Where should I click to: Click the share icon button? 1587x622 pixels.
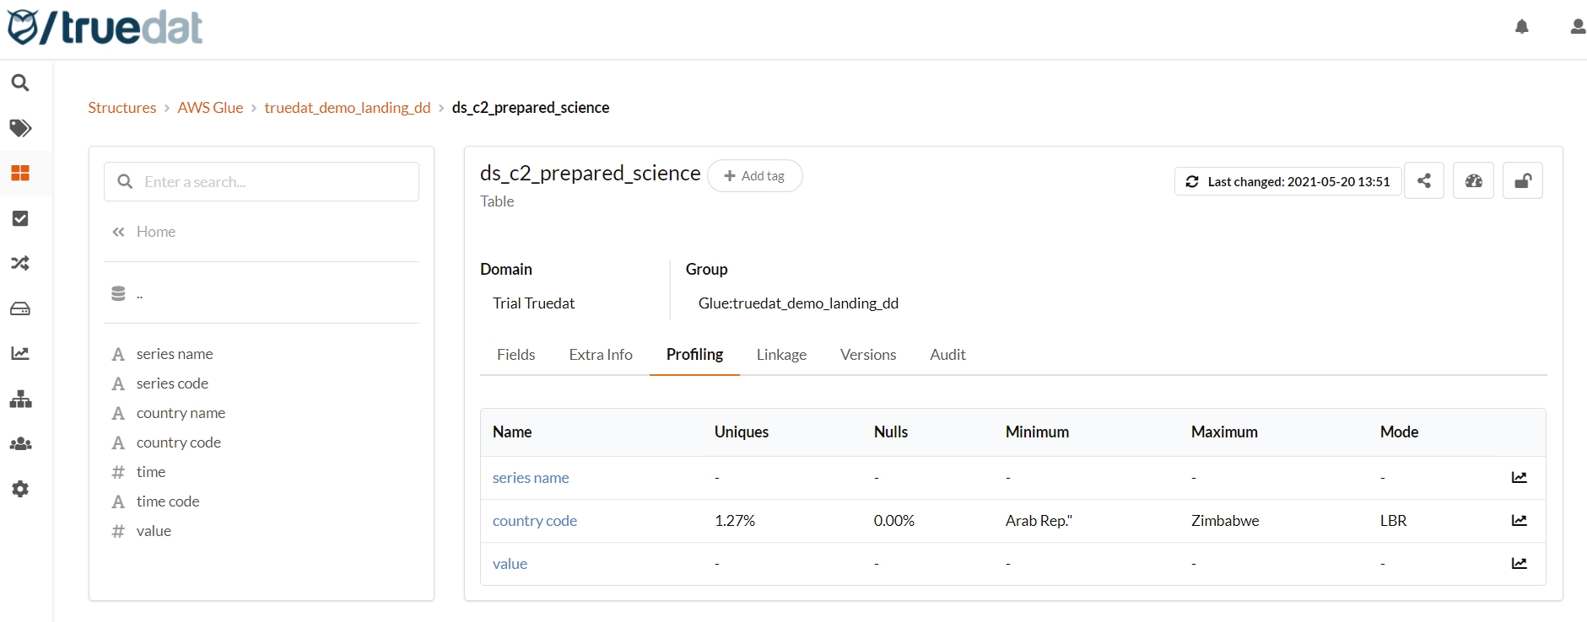1423,181
